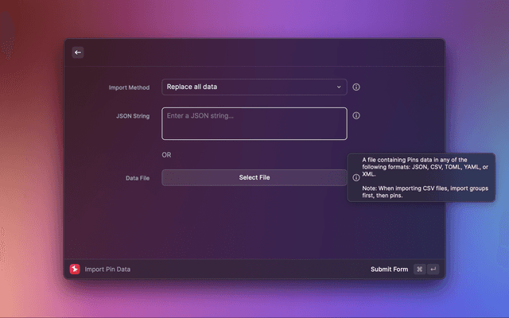509x318 pixels.
Task: Click info icon beside JSON String field
Action: click(x=356, y=115)
